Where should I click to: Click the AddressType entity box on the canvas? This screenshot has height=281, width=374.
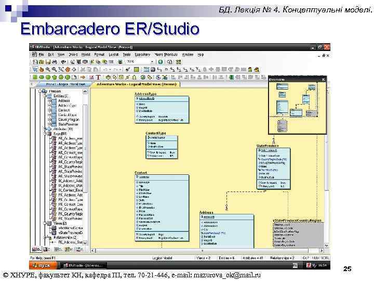162,110
